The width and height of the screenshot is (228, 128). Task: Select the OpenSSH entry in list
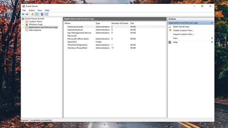click(115, 42)
